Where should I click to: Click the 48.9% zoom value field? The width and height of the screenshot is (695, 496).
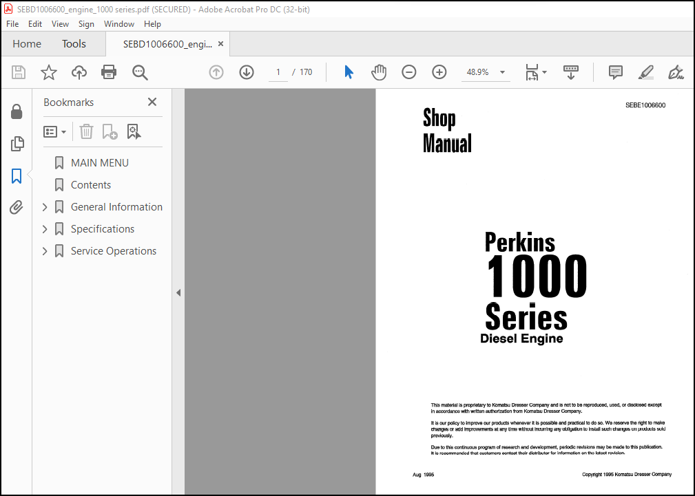(x=478, y=72)
